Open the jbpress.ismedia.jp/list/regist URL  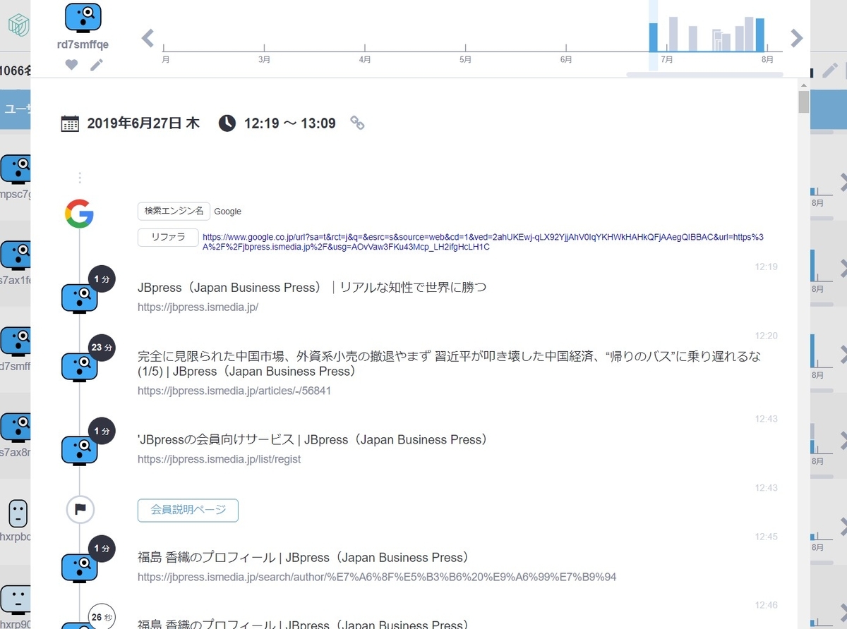click(x=219, y=459)
